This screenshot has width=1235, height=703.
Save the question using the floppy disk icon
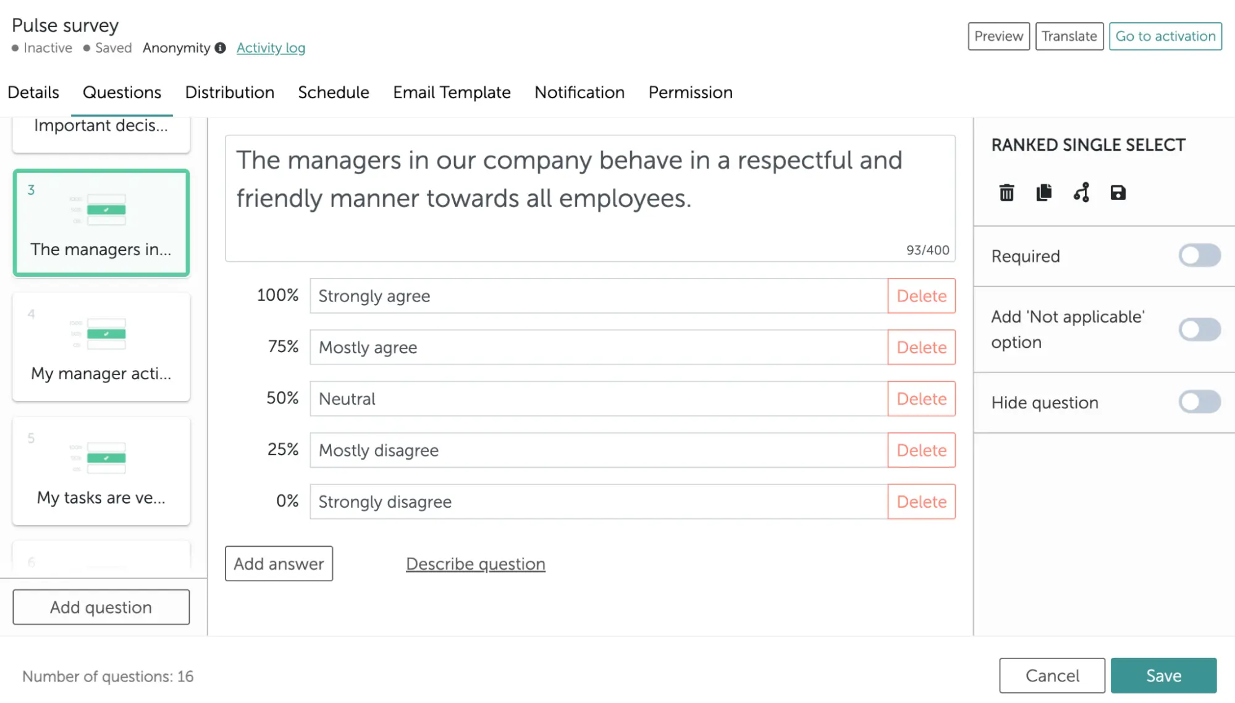(x=1119, y=193)
